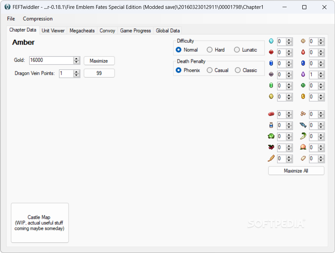
Task: Increase wheat count with up arrow
Action: pyautogui.click(x=289, y=157)
